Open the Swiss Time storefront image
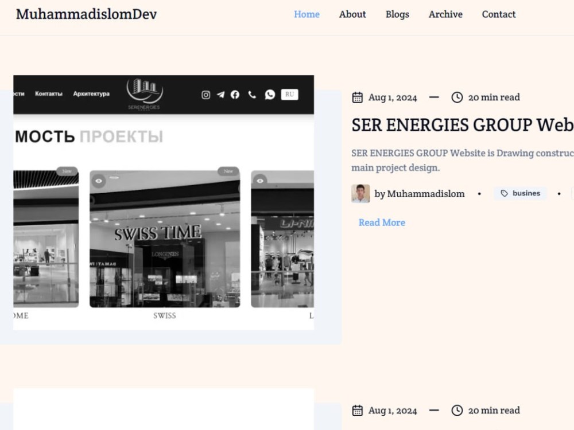Viewport: 574px width, 430px height. 165,239
